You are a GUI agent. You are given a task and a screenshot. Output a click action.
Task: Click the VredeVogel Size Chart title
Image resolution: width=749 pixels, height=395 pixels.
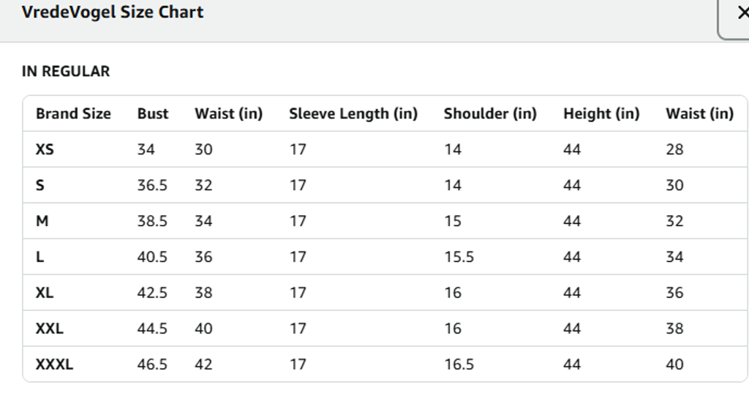(x=113, y=12)
